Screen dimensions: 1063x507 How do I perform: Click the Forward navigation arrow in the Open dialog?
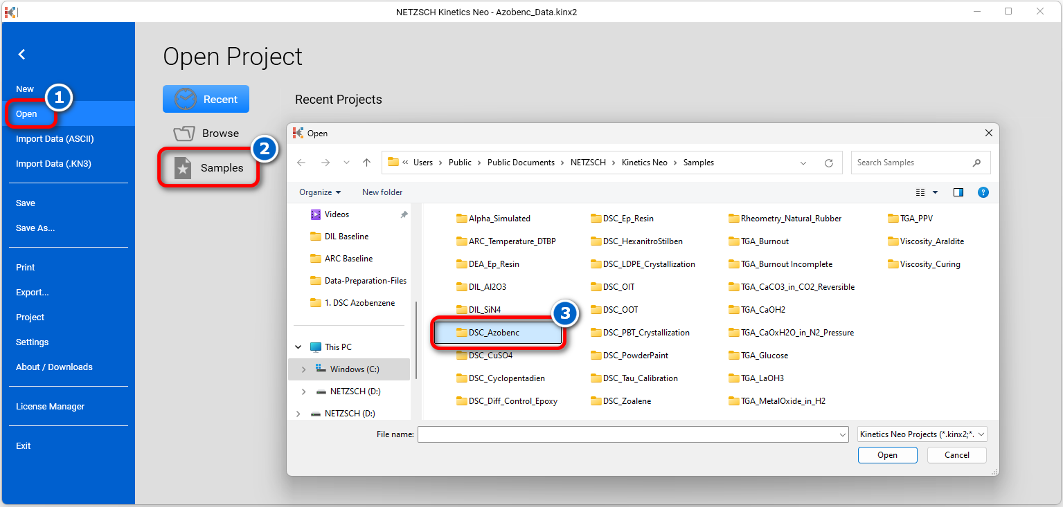[325, 163]
